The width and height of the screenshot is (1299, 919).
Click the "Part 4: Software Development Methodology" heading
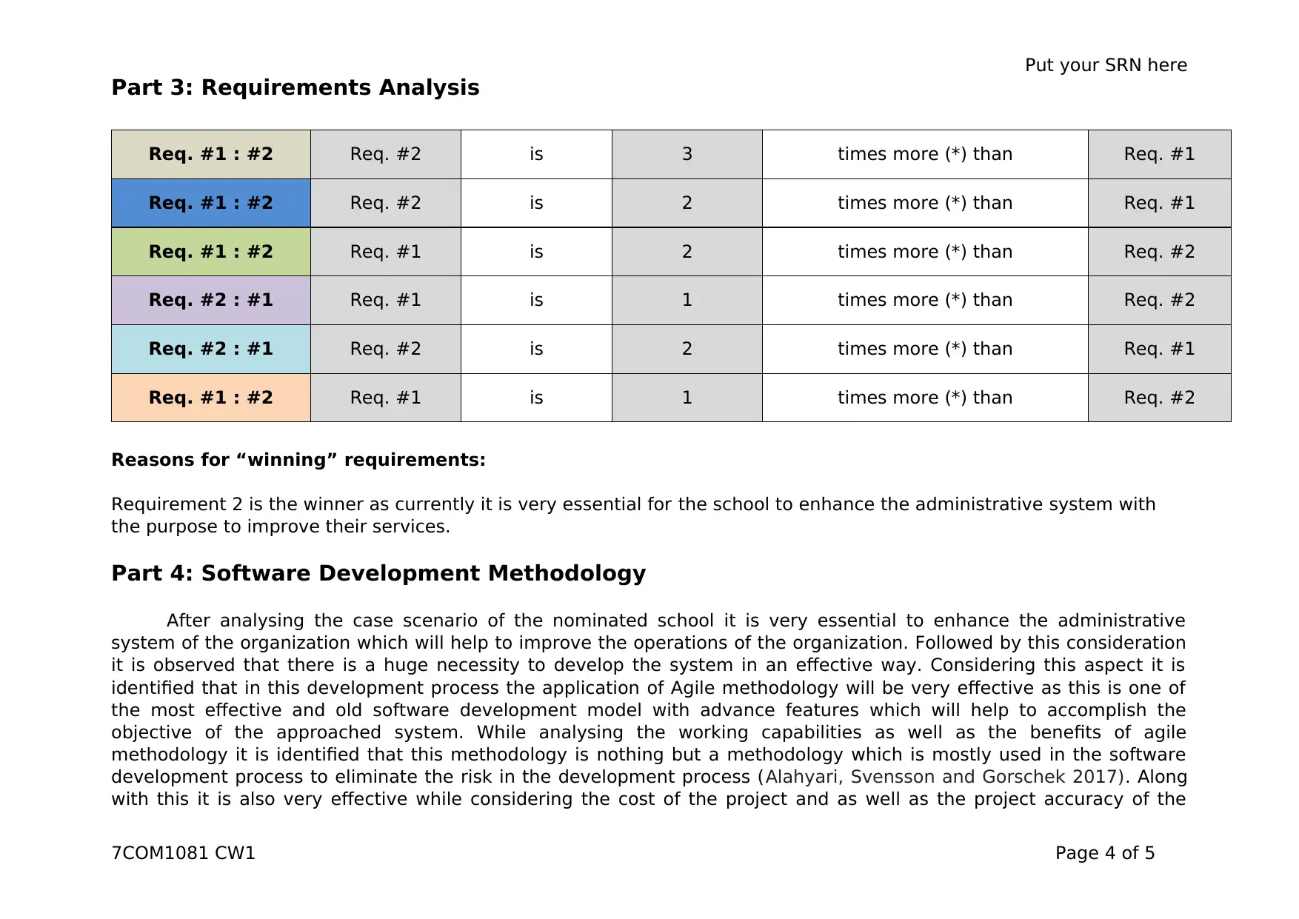click(378, 573)
